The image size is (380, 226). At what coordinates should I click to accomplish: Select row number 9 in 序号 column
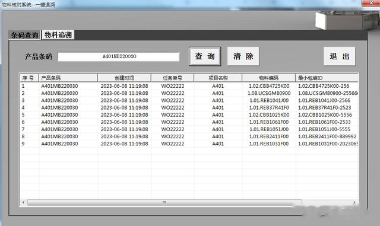coord(23,144)
